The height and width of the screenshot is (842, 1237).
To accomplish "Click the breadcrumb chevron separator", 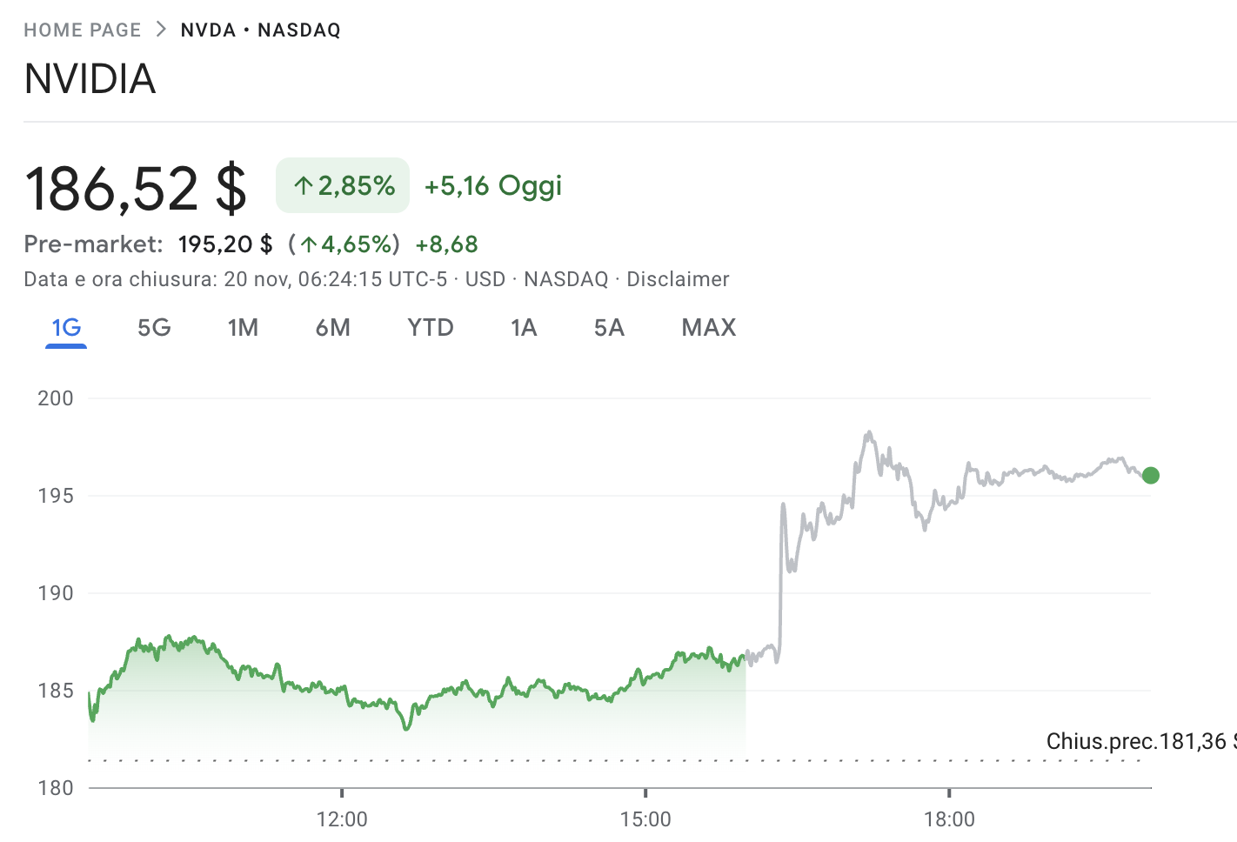I will 161,30.
